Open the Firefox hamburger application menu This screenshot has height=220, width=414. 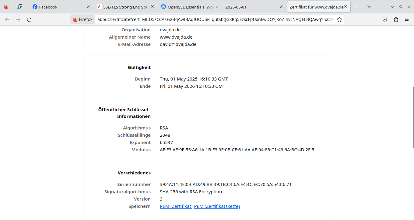tap(407, 19)
